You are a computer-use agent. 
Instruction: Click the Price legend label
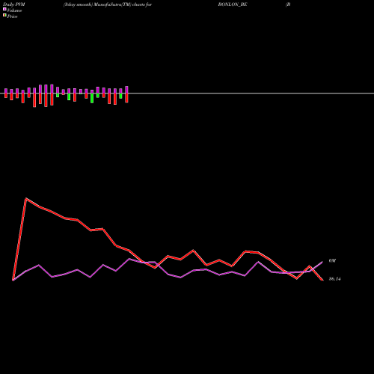click(12, 16)
